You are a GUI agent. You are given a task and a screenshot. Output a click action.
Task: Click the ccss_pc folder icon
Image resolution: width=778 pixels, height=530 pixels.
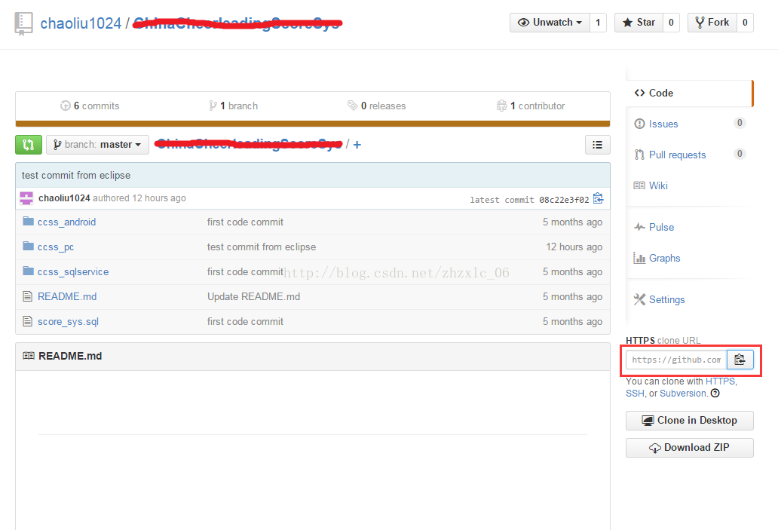pyautogui.click(x=29, y=246)
